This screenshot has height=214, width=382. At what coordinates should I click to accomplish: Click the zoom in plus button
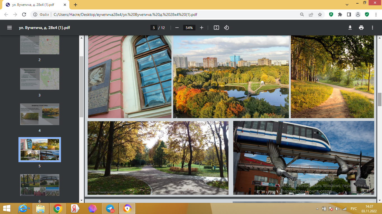pos(202,28)
